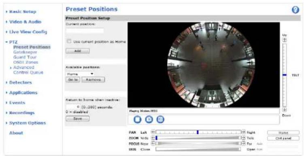Image resolution: width=304 pixels, height=156 pixels.
Task: Click the Current position text field
Action: point(85,31)
